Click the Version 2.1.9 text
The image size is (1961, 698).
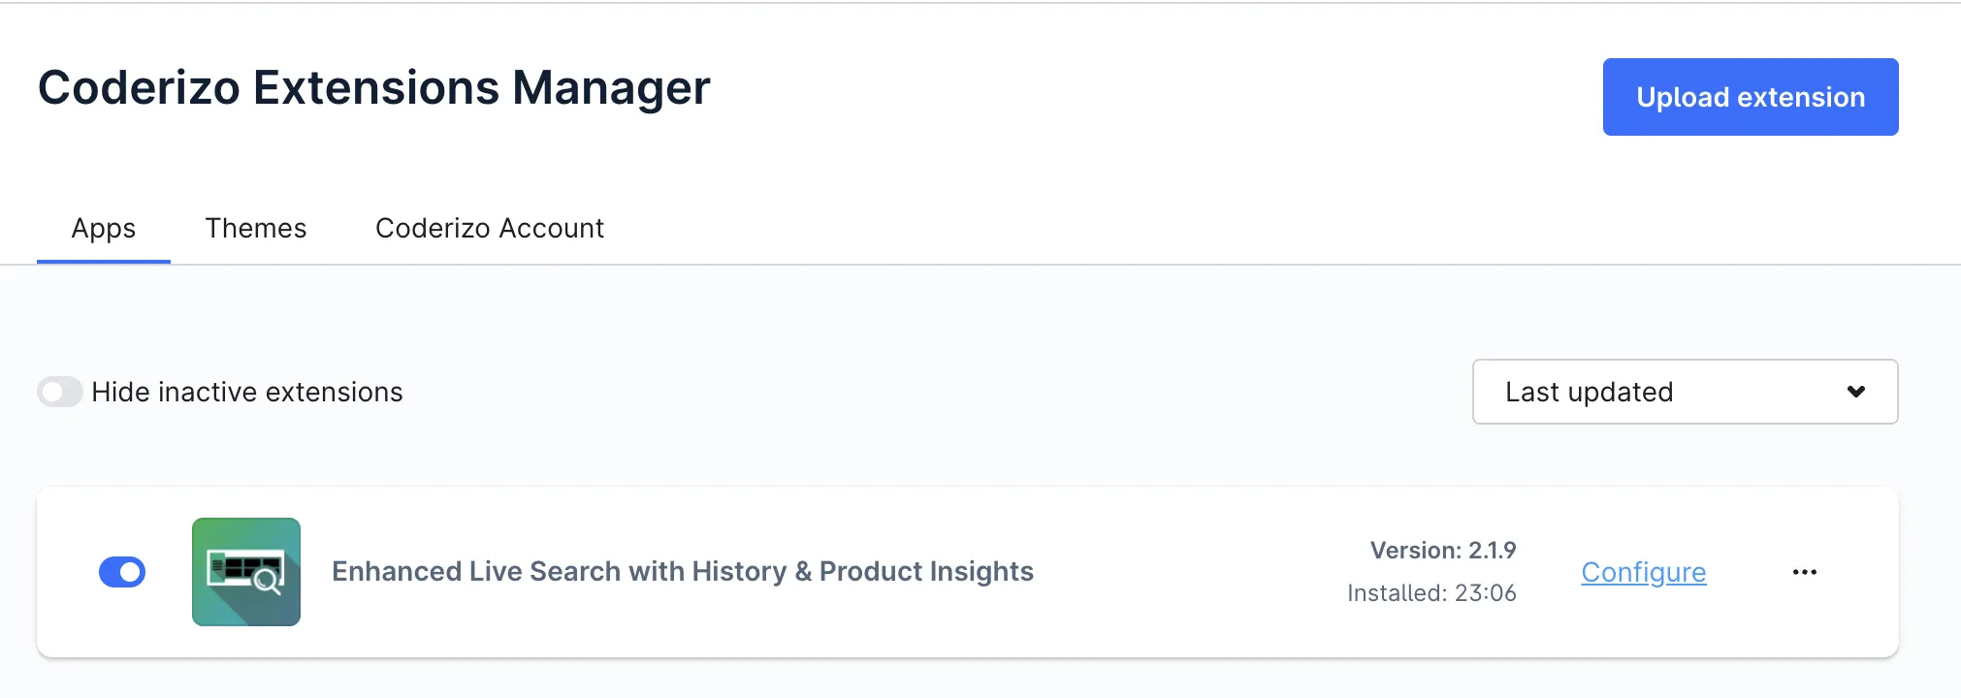click(x=1442, y=551)
